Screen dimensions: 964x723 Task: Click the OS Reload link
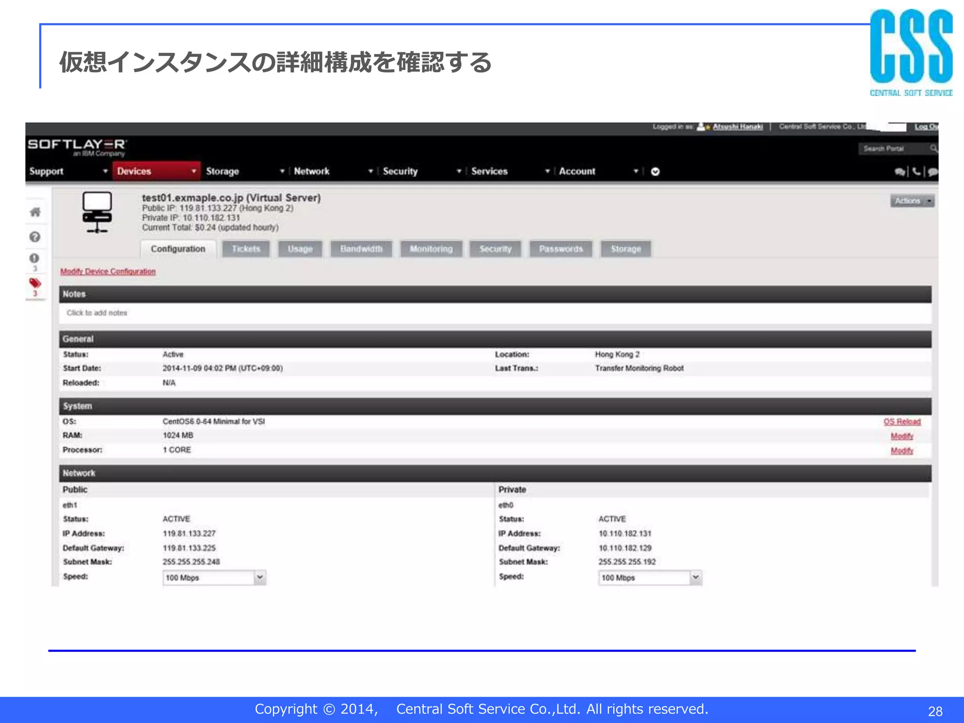(902, 422)
